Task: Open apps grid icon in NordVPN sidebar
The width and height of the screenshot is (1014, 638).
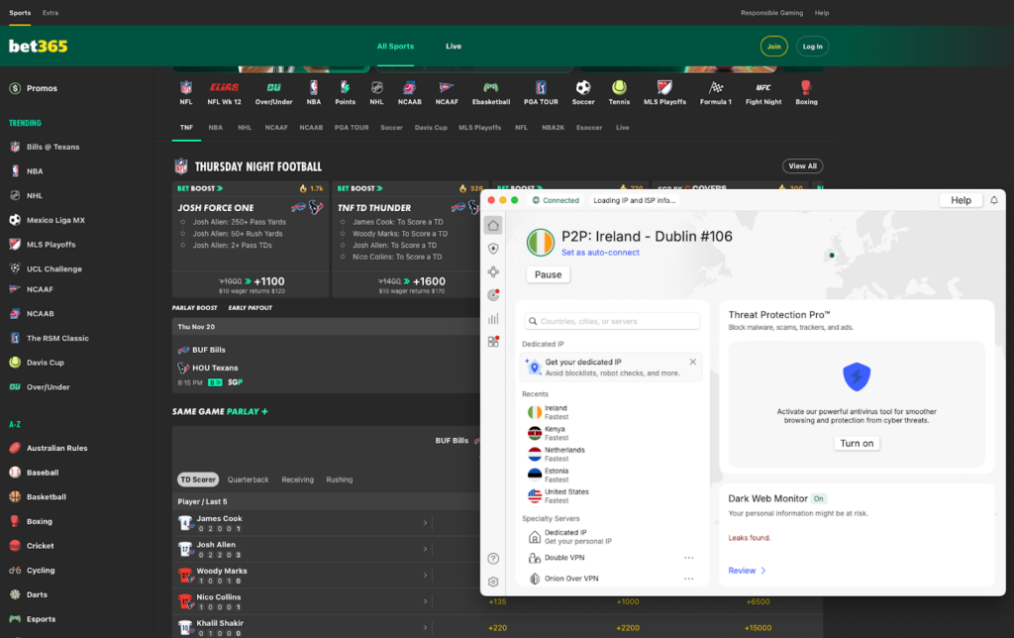Action: [x=493, y=342]
